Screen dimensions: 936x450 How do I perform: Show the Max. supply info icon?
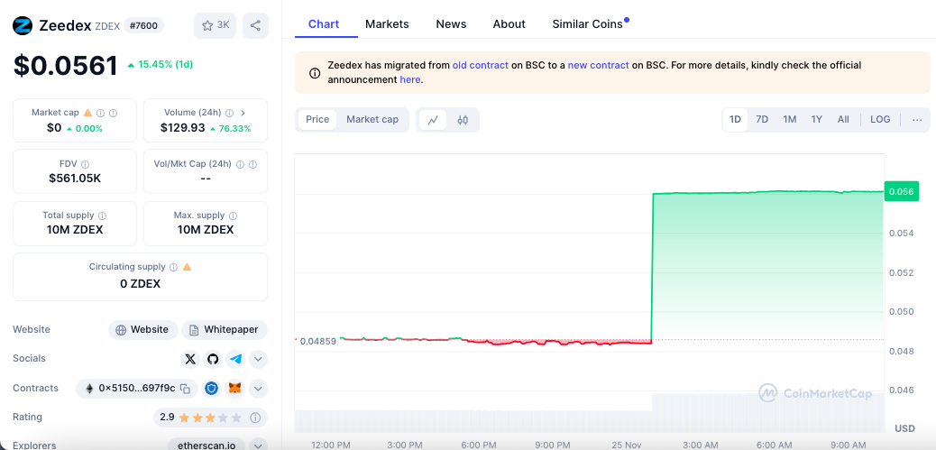233,216
